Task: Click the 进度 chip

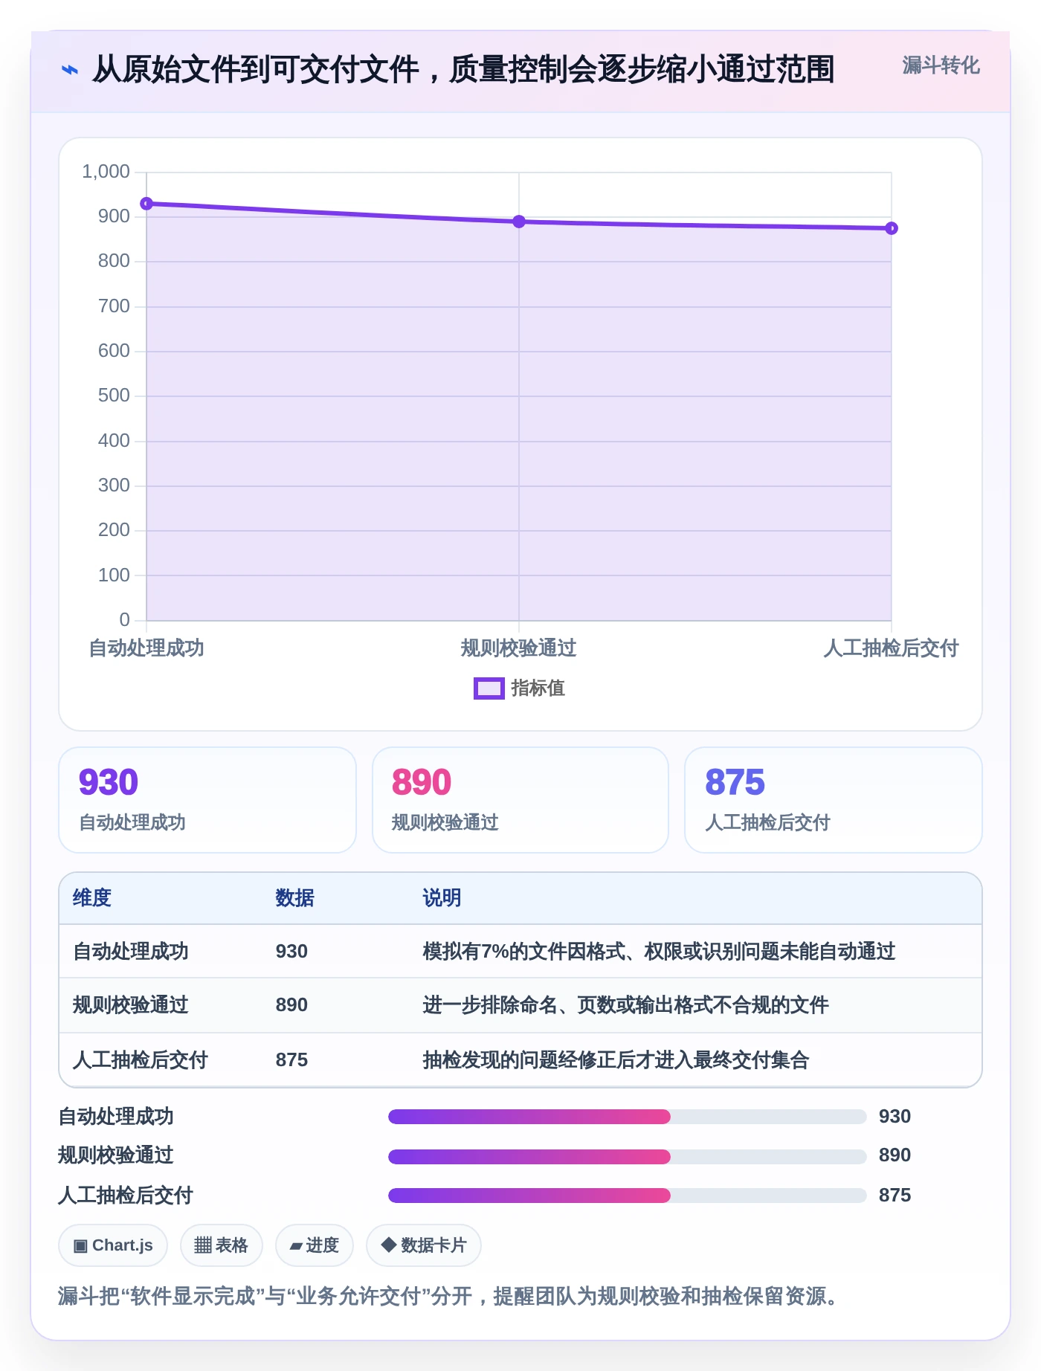Action: tap(315, 1245)
